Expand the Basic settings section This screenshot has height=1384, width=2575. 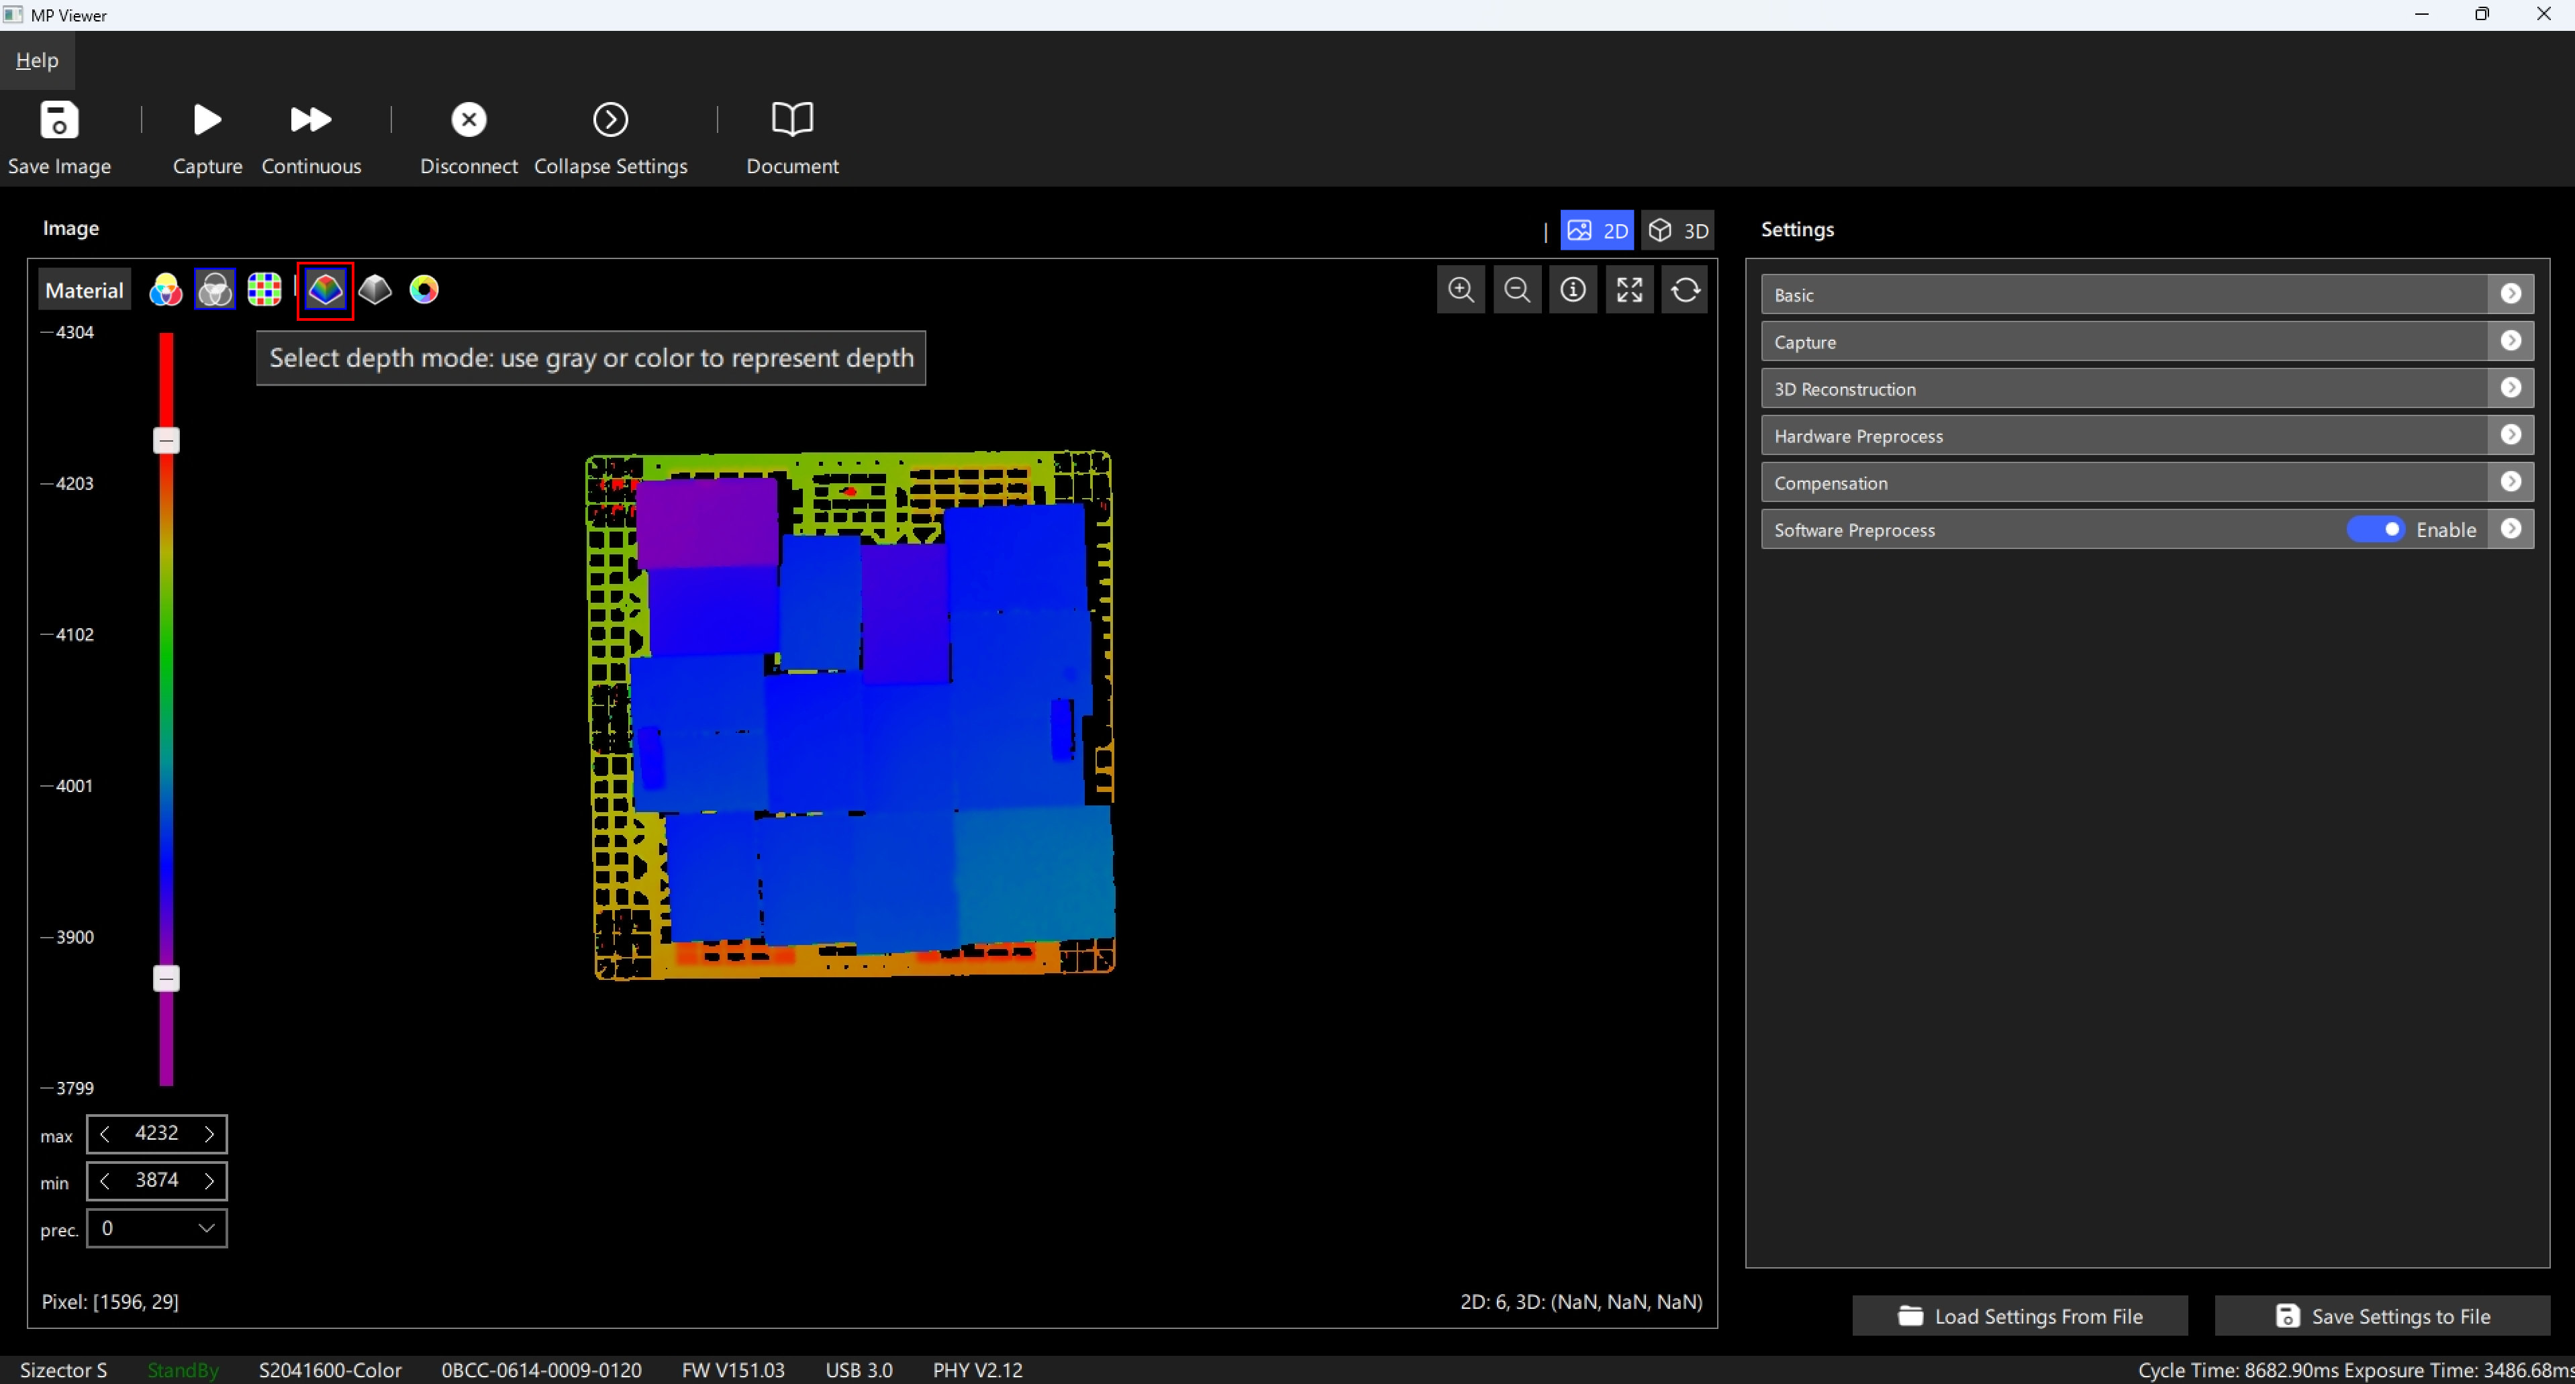[x=2511, y=294]
